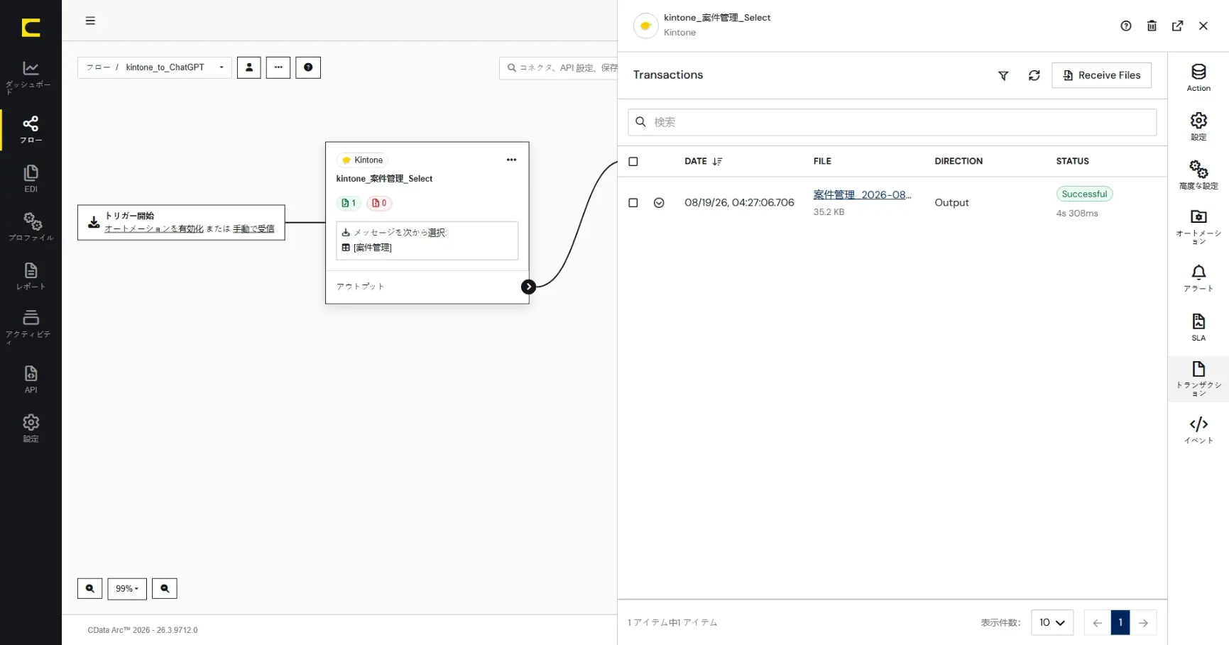Viewport: 1229px width, 645px height.
Task: Switch to the イベント tab
Action: [1198, 430]
